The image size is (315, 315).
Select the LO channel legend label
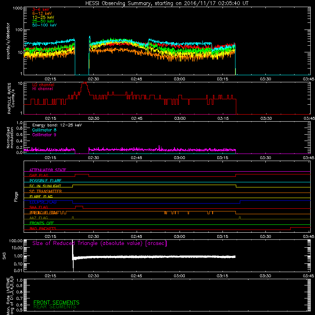point(43,85)
